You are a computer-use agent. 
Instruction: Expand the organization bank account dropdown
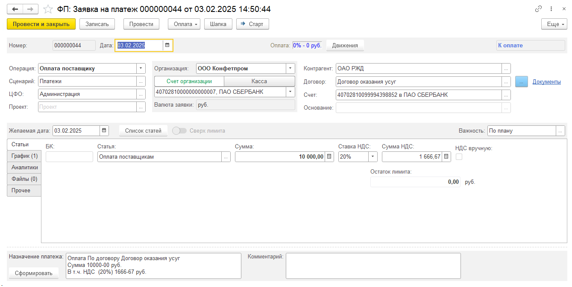tap(290, 92)
